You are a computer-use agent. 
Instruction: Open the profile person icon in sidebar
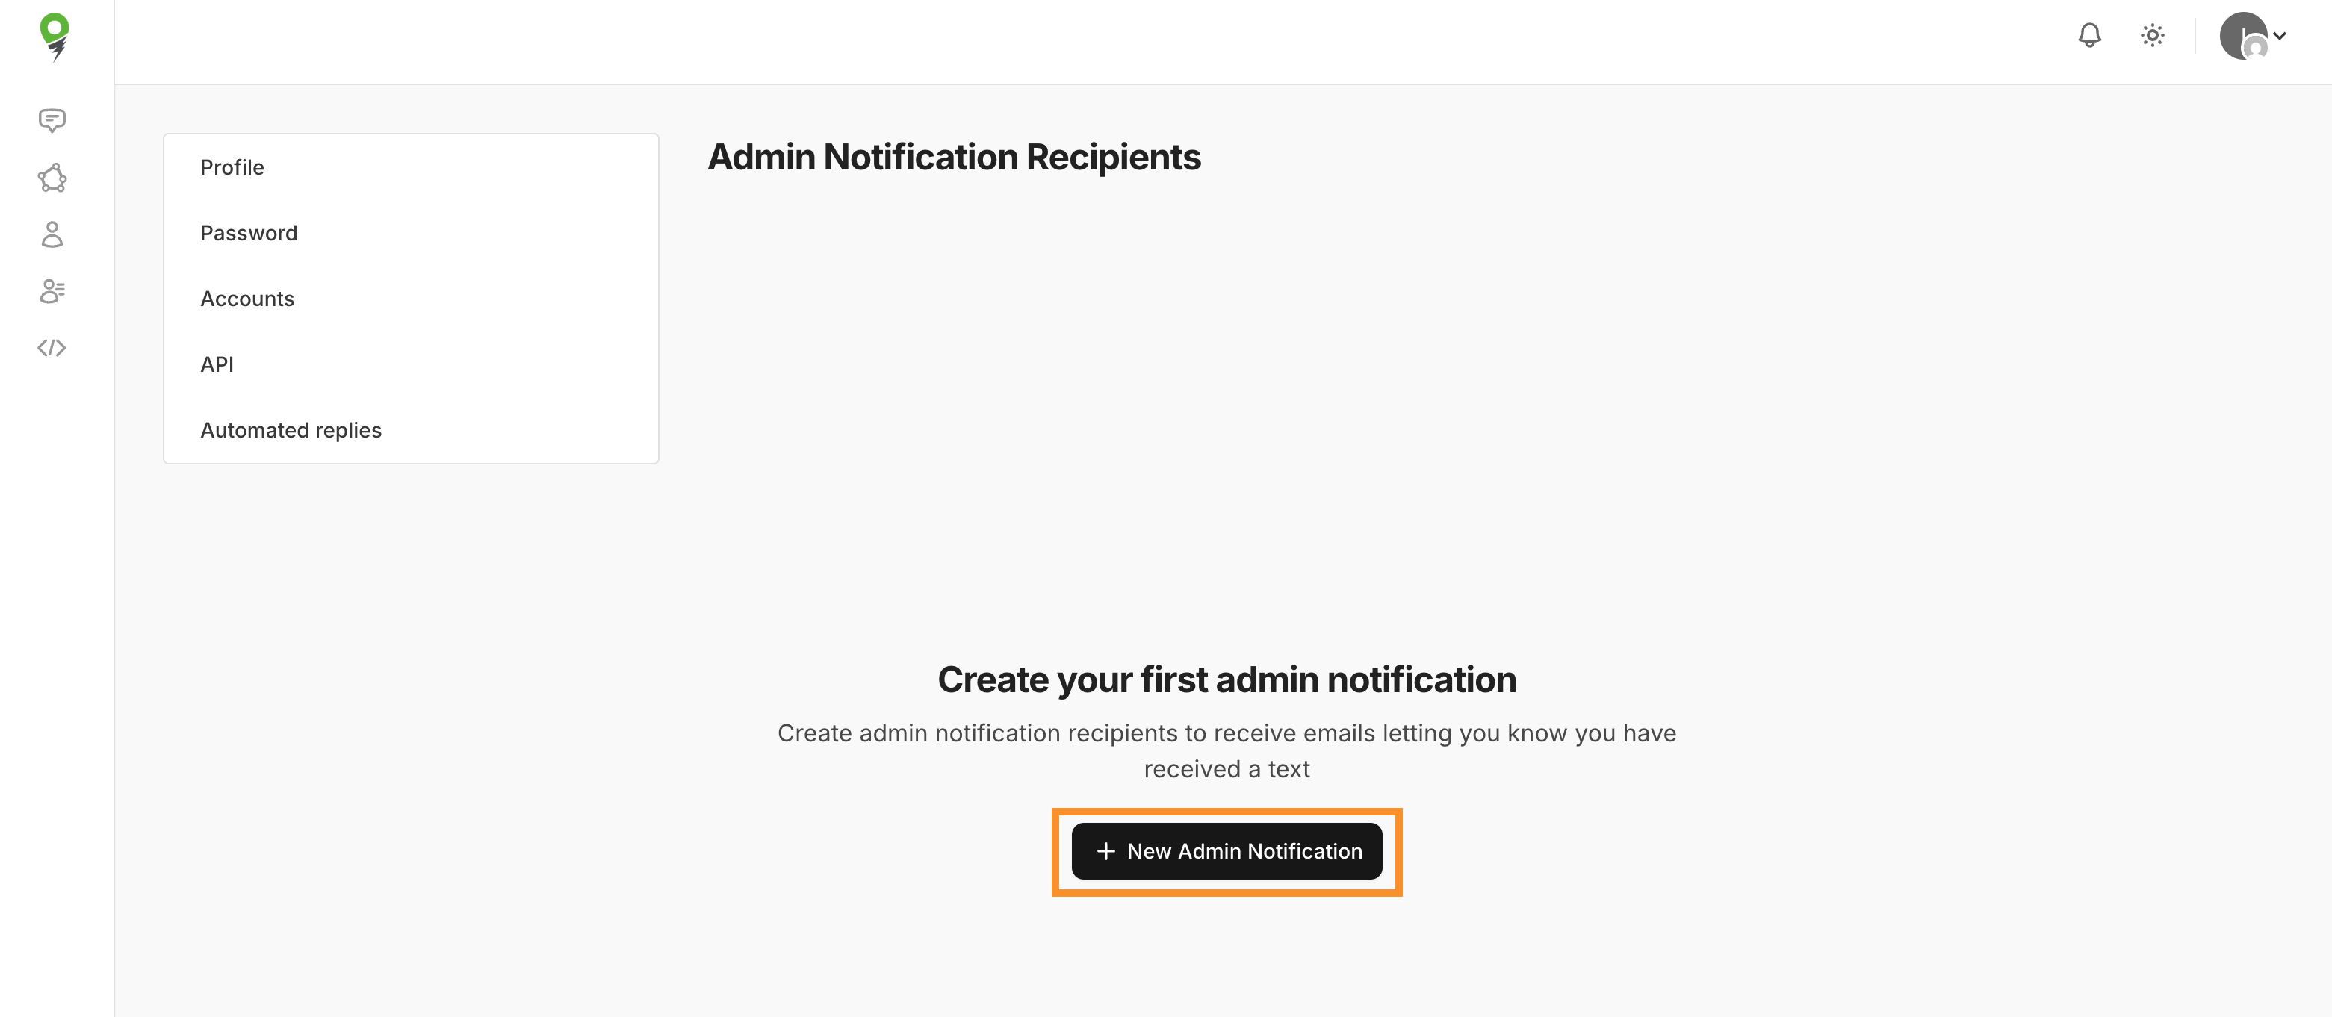(52, 235)
